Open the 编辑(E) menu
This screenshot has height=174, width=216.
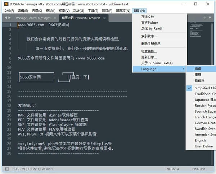23,10
